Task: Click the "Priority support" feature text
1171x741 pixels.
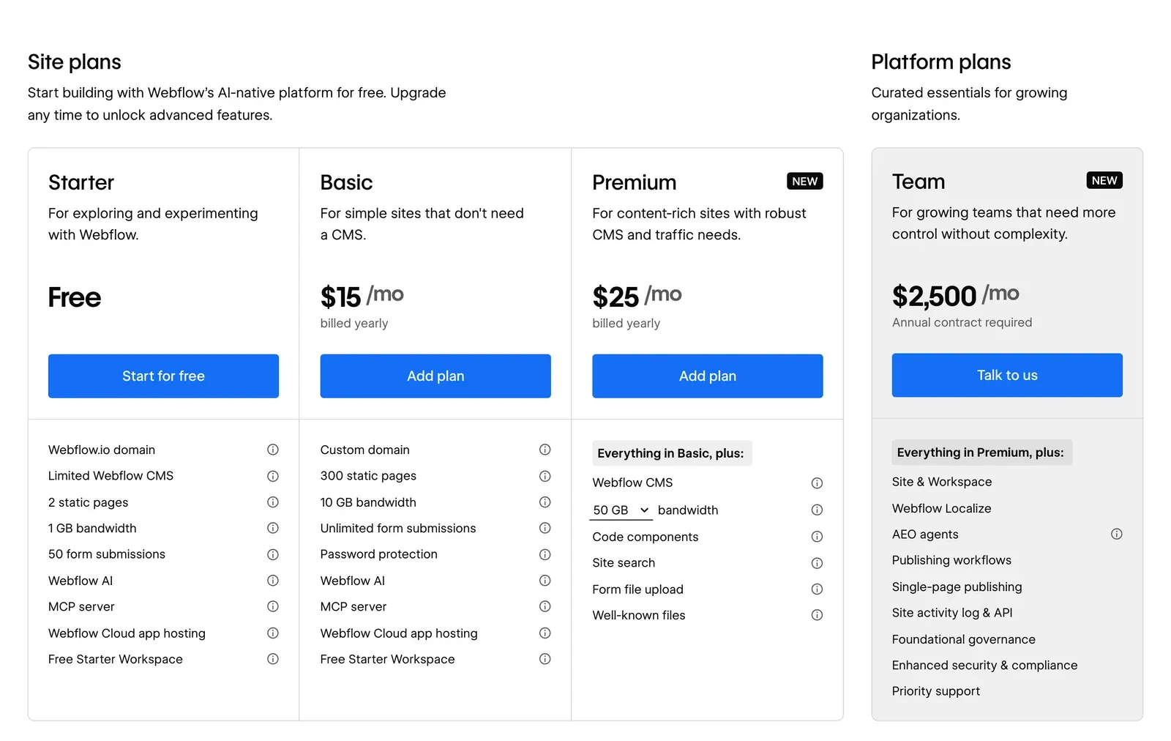Action: click(x=935, y=691)
